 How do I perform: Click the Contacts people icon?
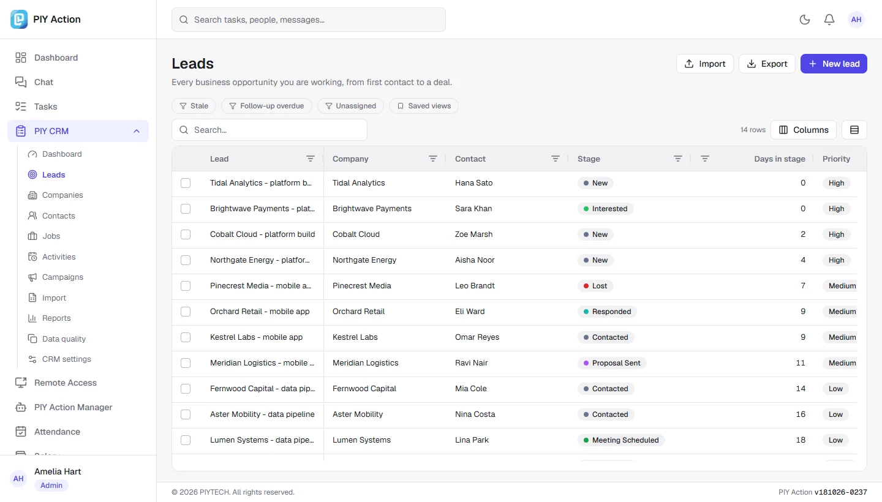[32, 215]
